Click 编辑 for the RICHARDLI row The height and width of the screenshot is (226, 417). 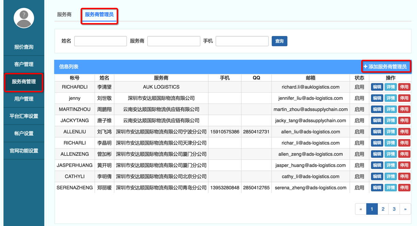[377, 87]
